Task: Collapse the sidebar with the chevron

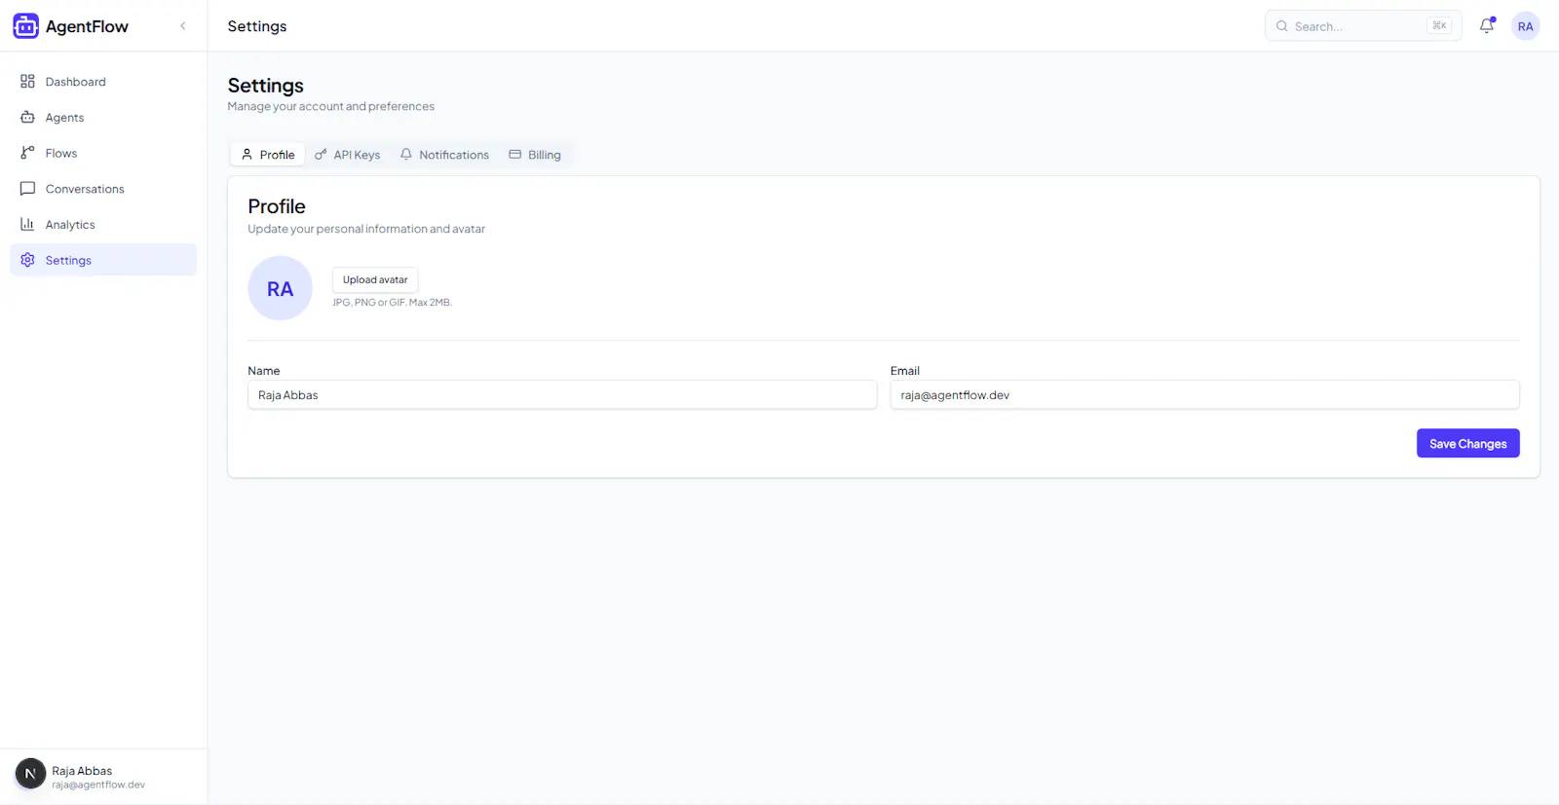Action: pos(182,26)
